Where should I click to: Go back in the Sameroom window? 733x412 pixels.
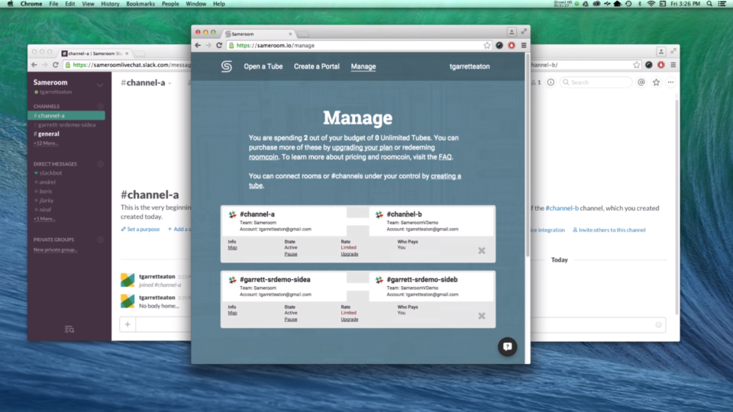tap(198, 45)
